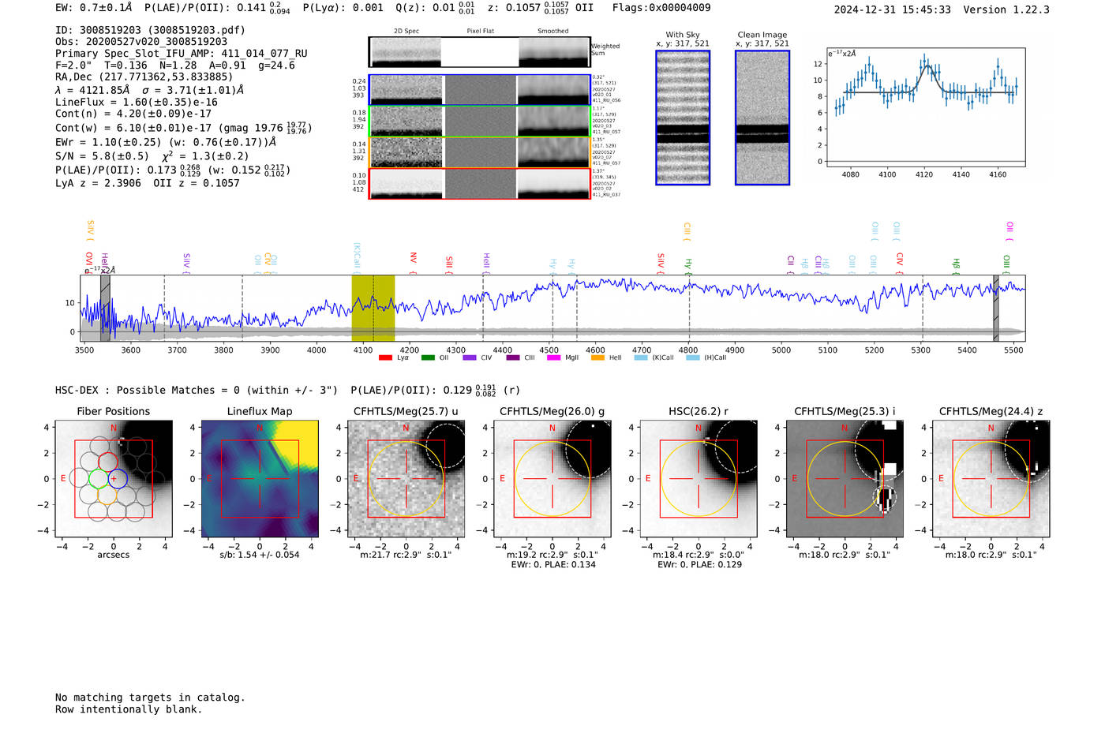1105x752 pixels.
Task: Click the (H)CaII legend entry
Action: (x=706, y=357)
